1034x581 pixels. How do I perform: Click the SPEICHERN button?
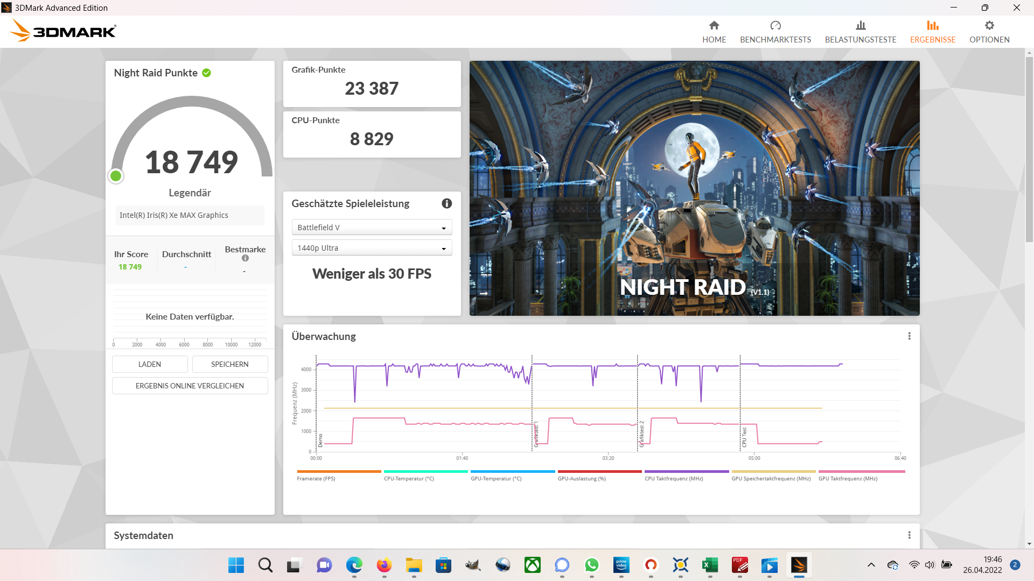coord(230,364)
